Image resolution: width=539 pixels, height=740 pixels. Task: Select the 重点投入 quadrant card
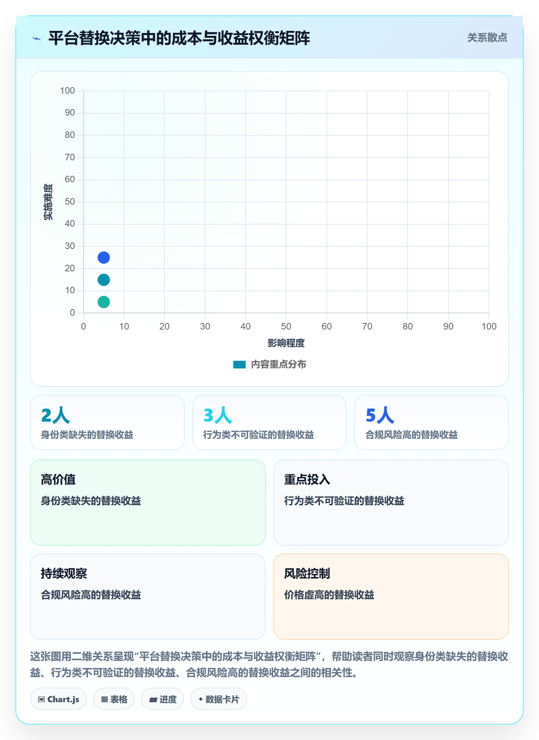(x=391, y=503)
